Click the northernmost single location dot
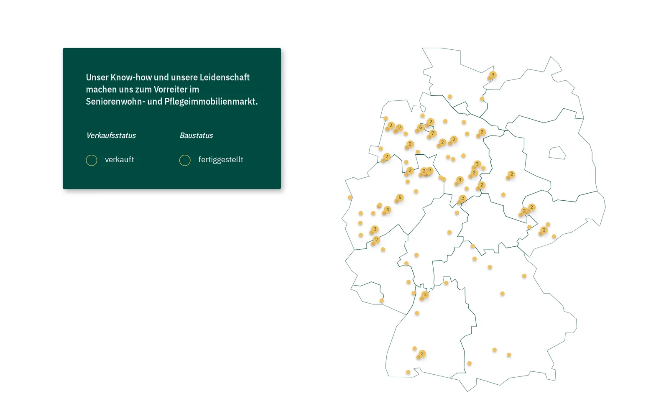The image size is (669, 409). pos(450,97)
